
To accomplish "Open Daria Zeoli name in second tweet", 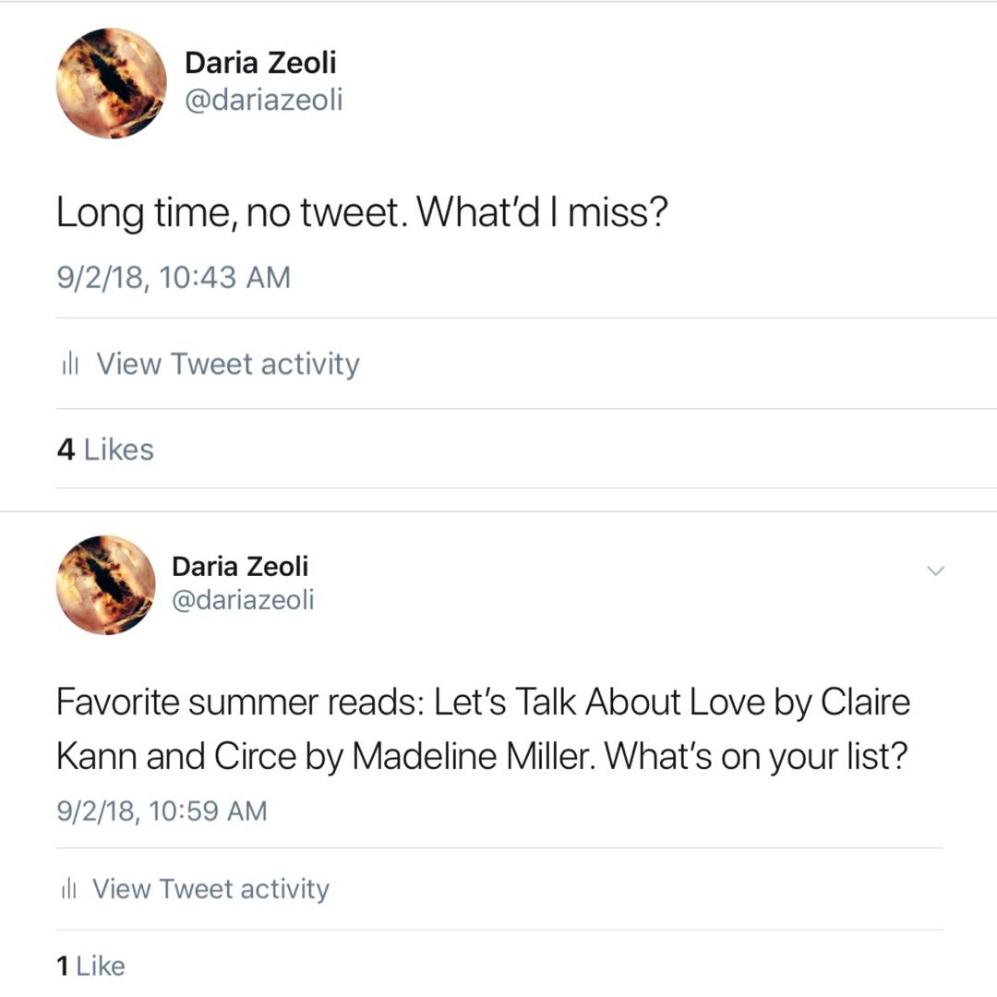I will (240, 566).
